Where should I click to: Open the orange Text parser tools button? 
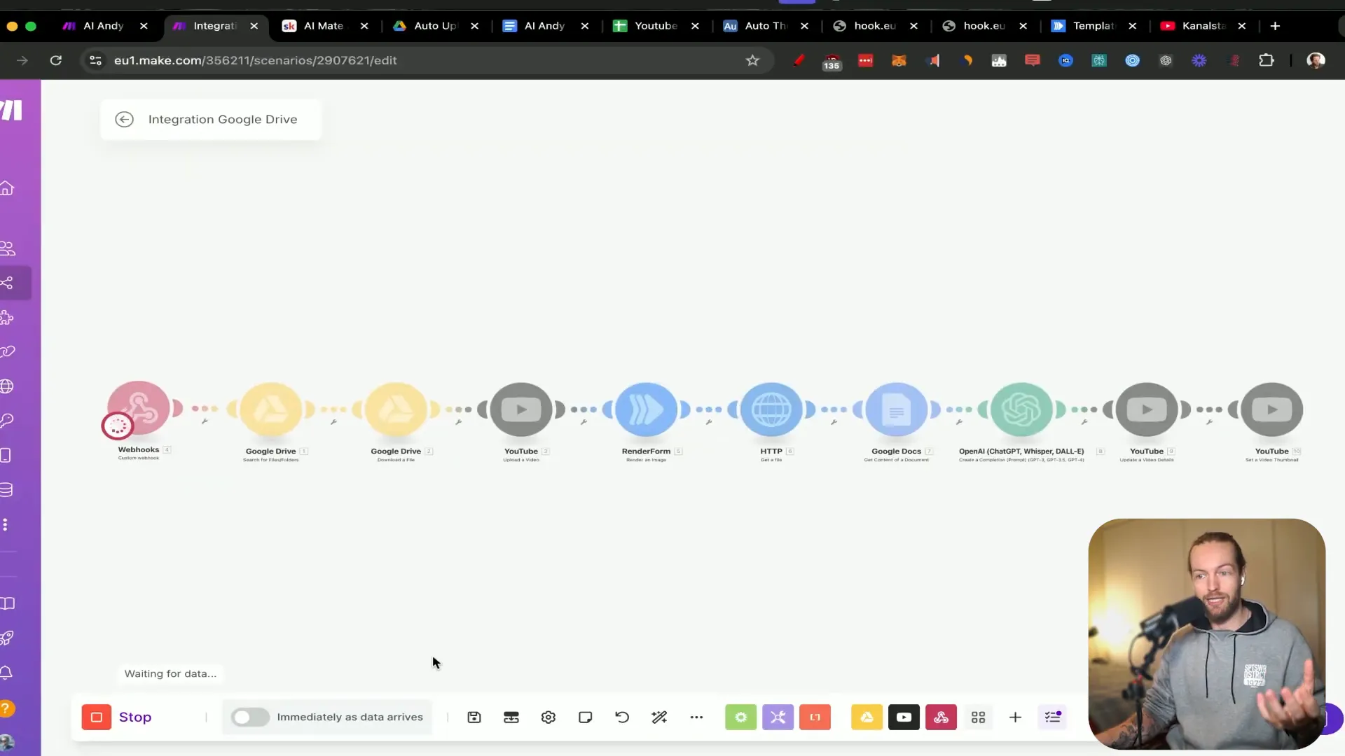point(815,717)
